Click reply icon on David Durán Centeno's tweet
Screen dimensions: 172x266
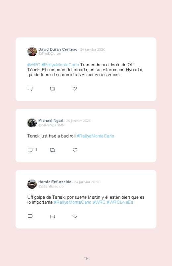[30, 89]
